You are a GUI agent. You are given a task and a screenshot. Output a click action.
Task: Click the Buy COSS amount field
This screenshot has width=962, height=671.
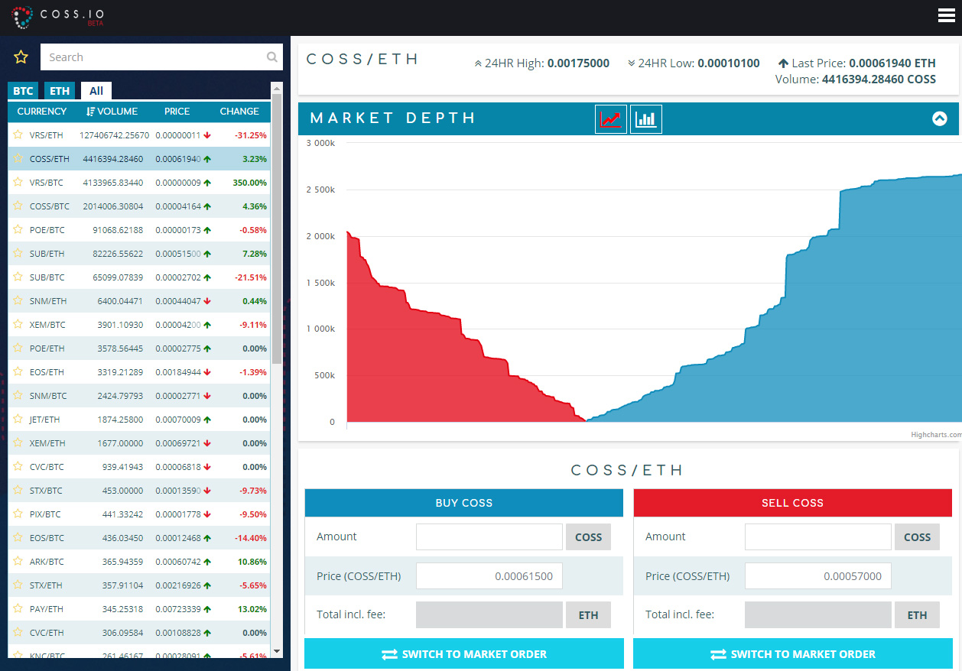pos(489,536)
